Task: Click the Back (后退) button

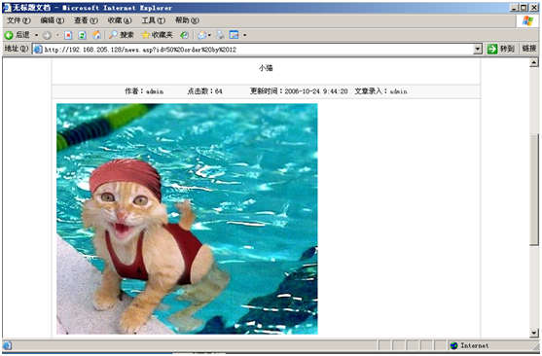Action: click(x=17, y=35)
